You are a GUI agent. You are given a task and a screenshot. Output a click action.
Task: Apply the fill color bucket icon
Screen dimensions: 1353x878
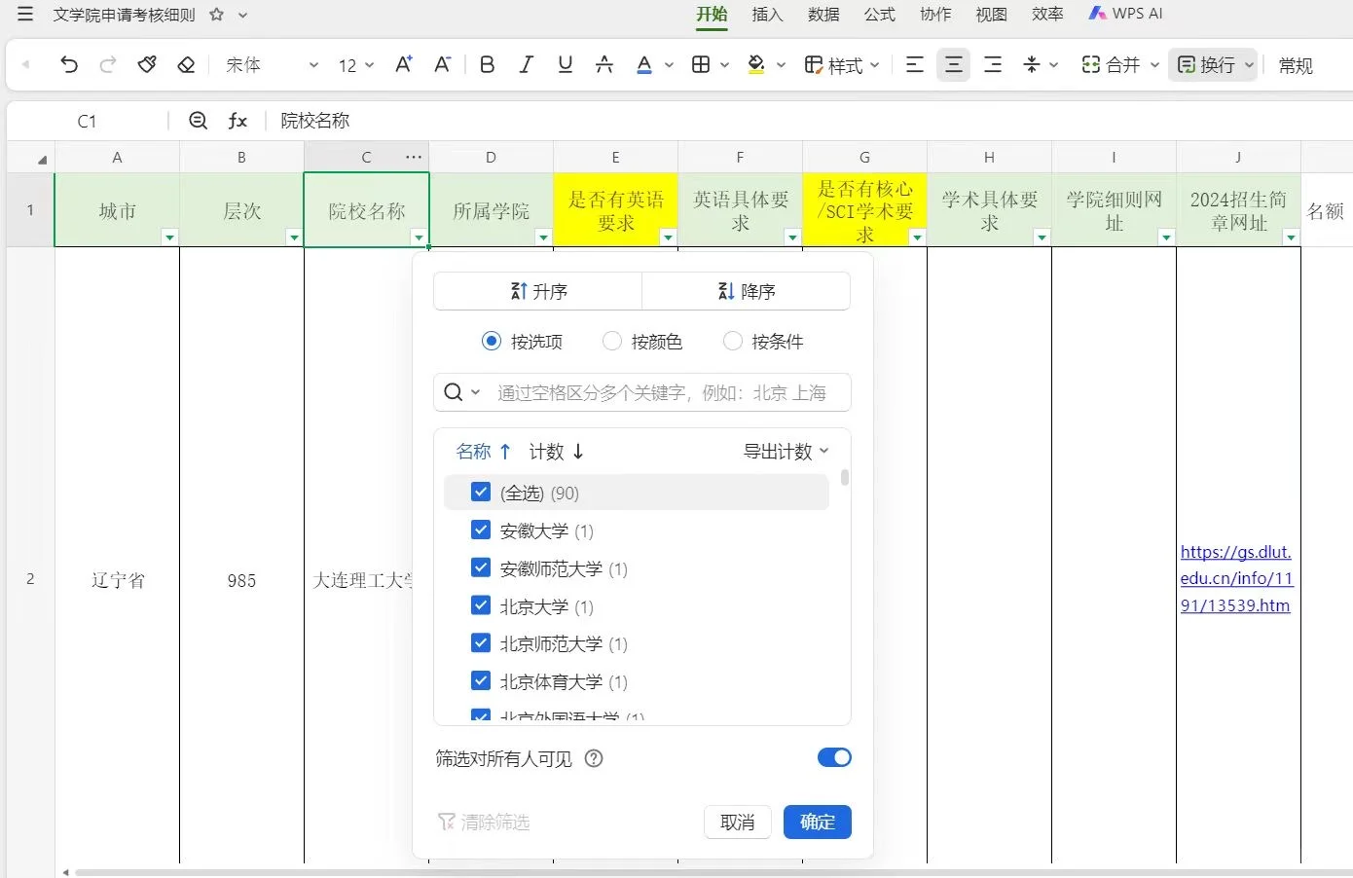[x=756, y=65]
